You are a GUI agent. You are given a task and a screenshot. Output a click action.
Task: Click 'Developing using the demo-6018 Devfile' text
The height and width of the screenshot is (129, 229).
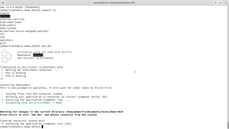click(x=44, y=52)
